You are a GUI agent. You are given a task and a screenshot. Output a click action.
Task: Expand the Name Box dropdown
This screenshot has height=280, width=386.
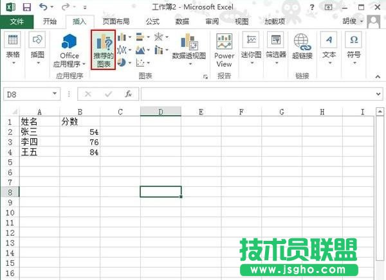[x=55, y=94]
